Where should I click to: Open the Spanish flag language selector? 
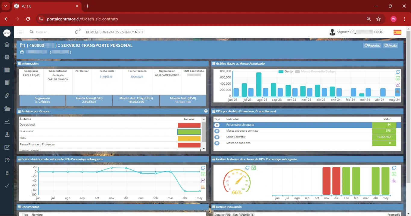(x=397, y=32)
